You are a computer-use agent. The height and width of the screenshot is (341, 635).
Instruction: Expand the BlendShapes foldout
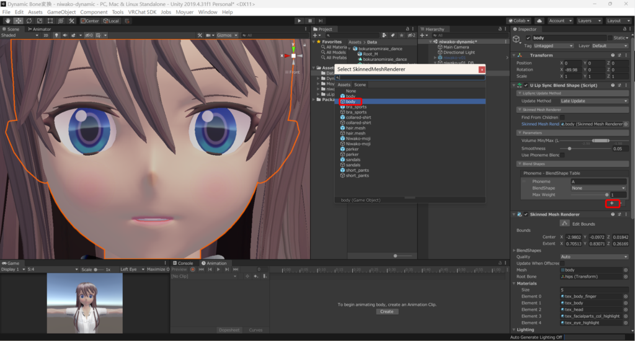coord(514,250)
